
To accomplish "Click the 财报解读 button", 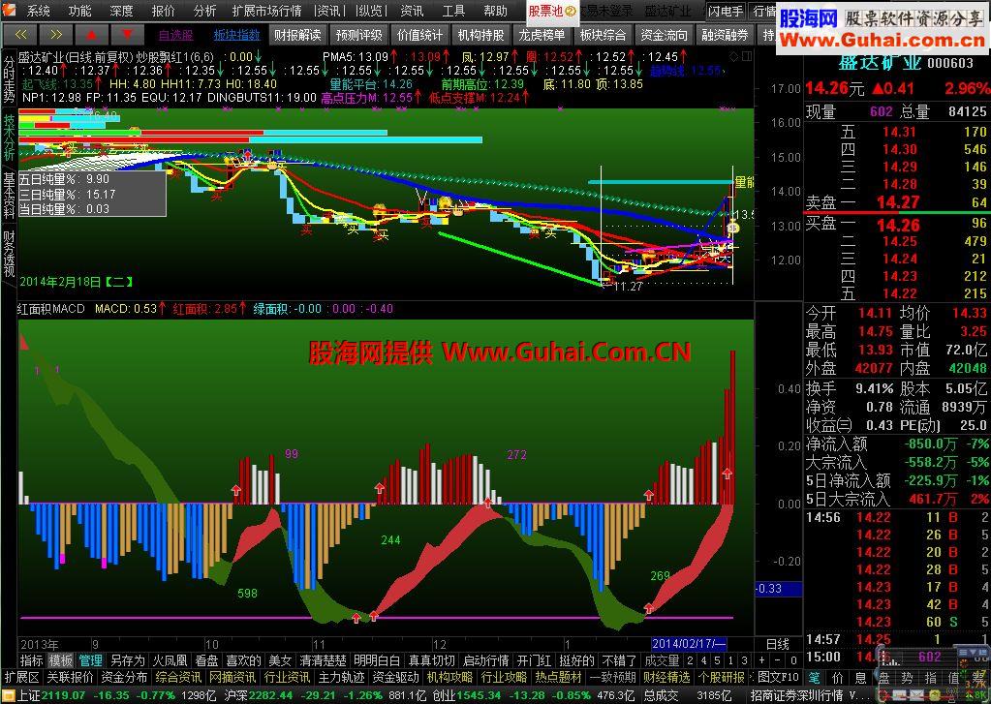I will [x=297, y=36].
